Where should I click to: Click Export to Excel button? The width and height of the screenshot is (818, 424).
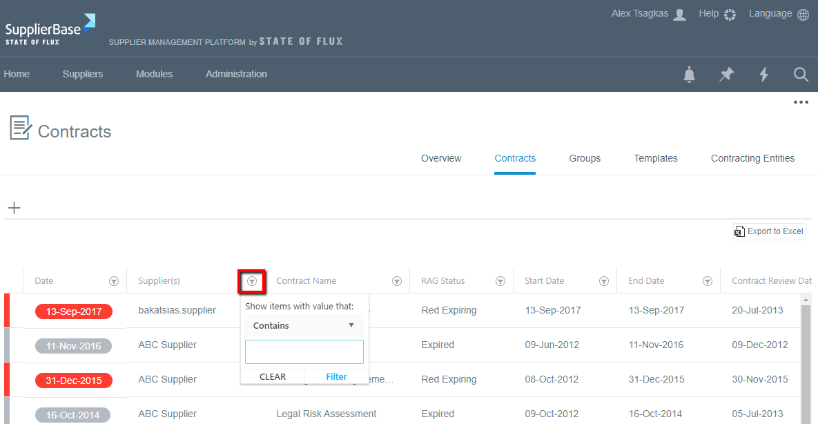click(x=769, y=231)
